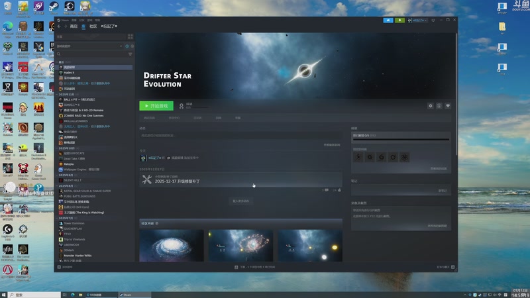The image size is (530, 298).
Task: Open the 库 library tab
Action: pos(83,26)
